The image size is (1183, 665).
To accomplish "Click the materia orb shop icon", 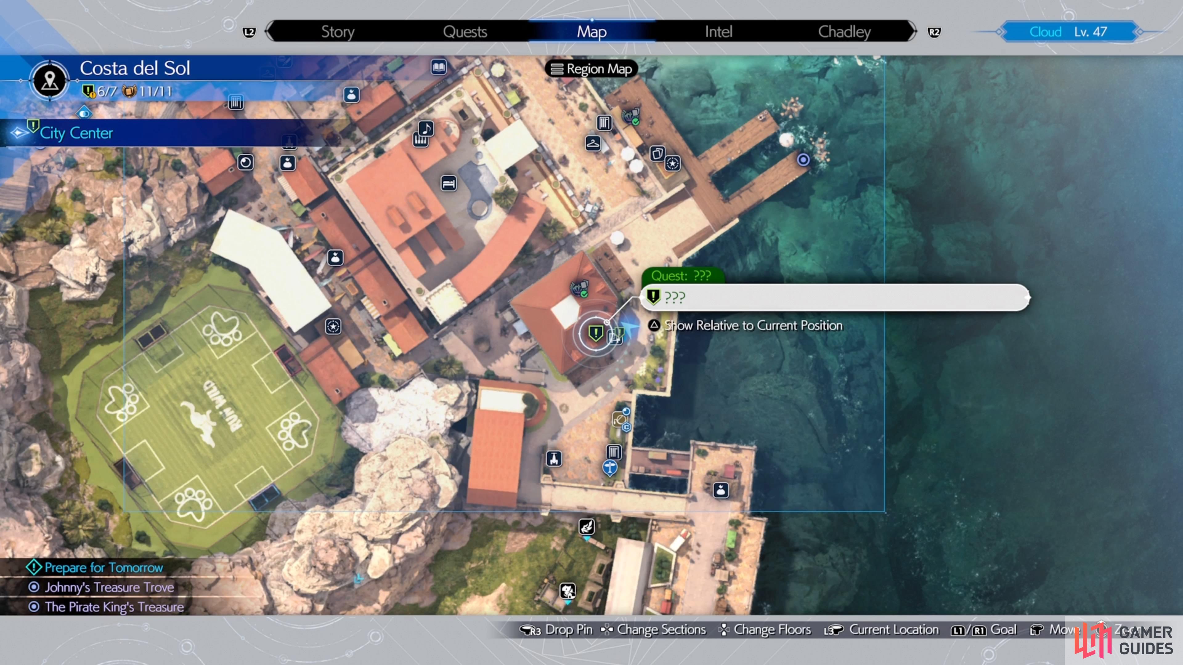I will coord(245,162).
